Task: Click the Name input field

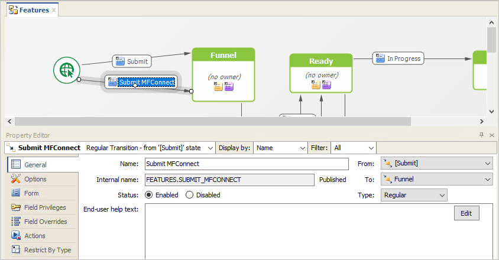Action: click(247, 164)
